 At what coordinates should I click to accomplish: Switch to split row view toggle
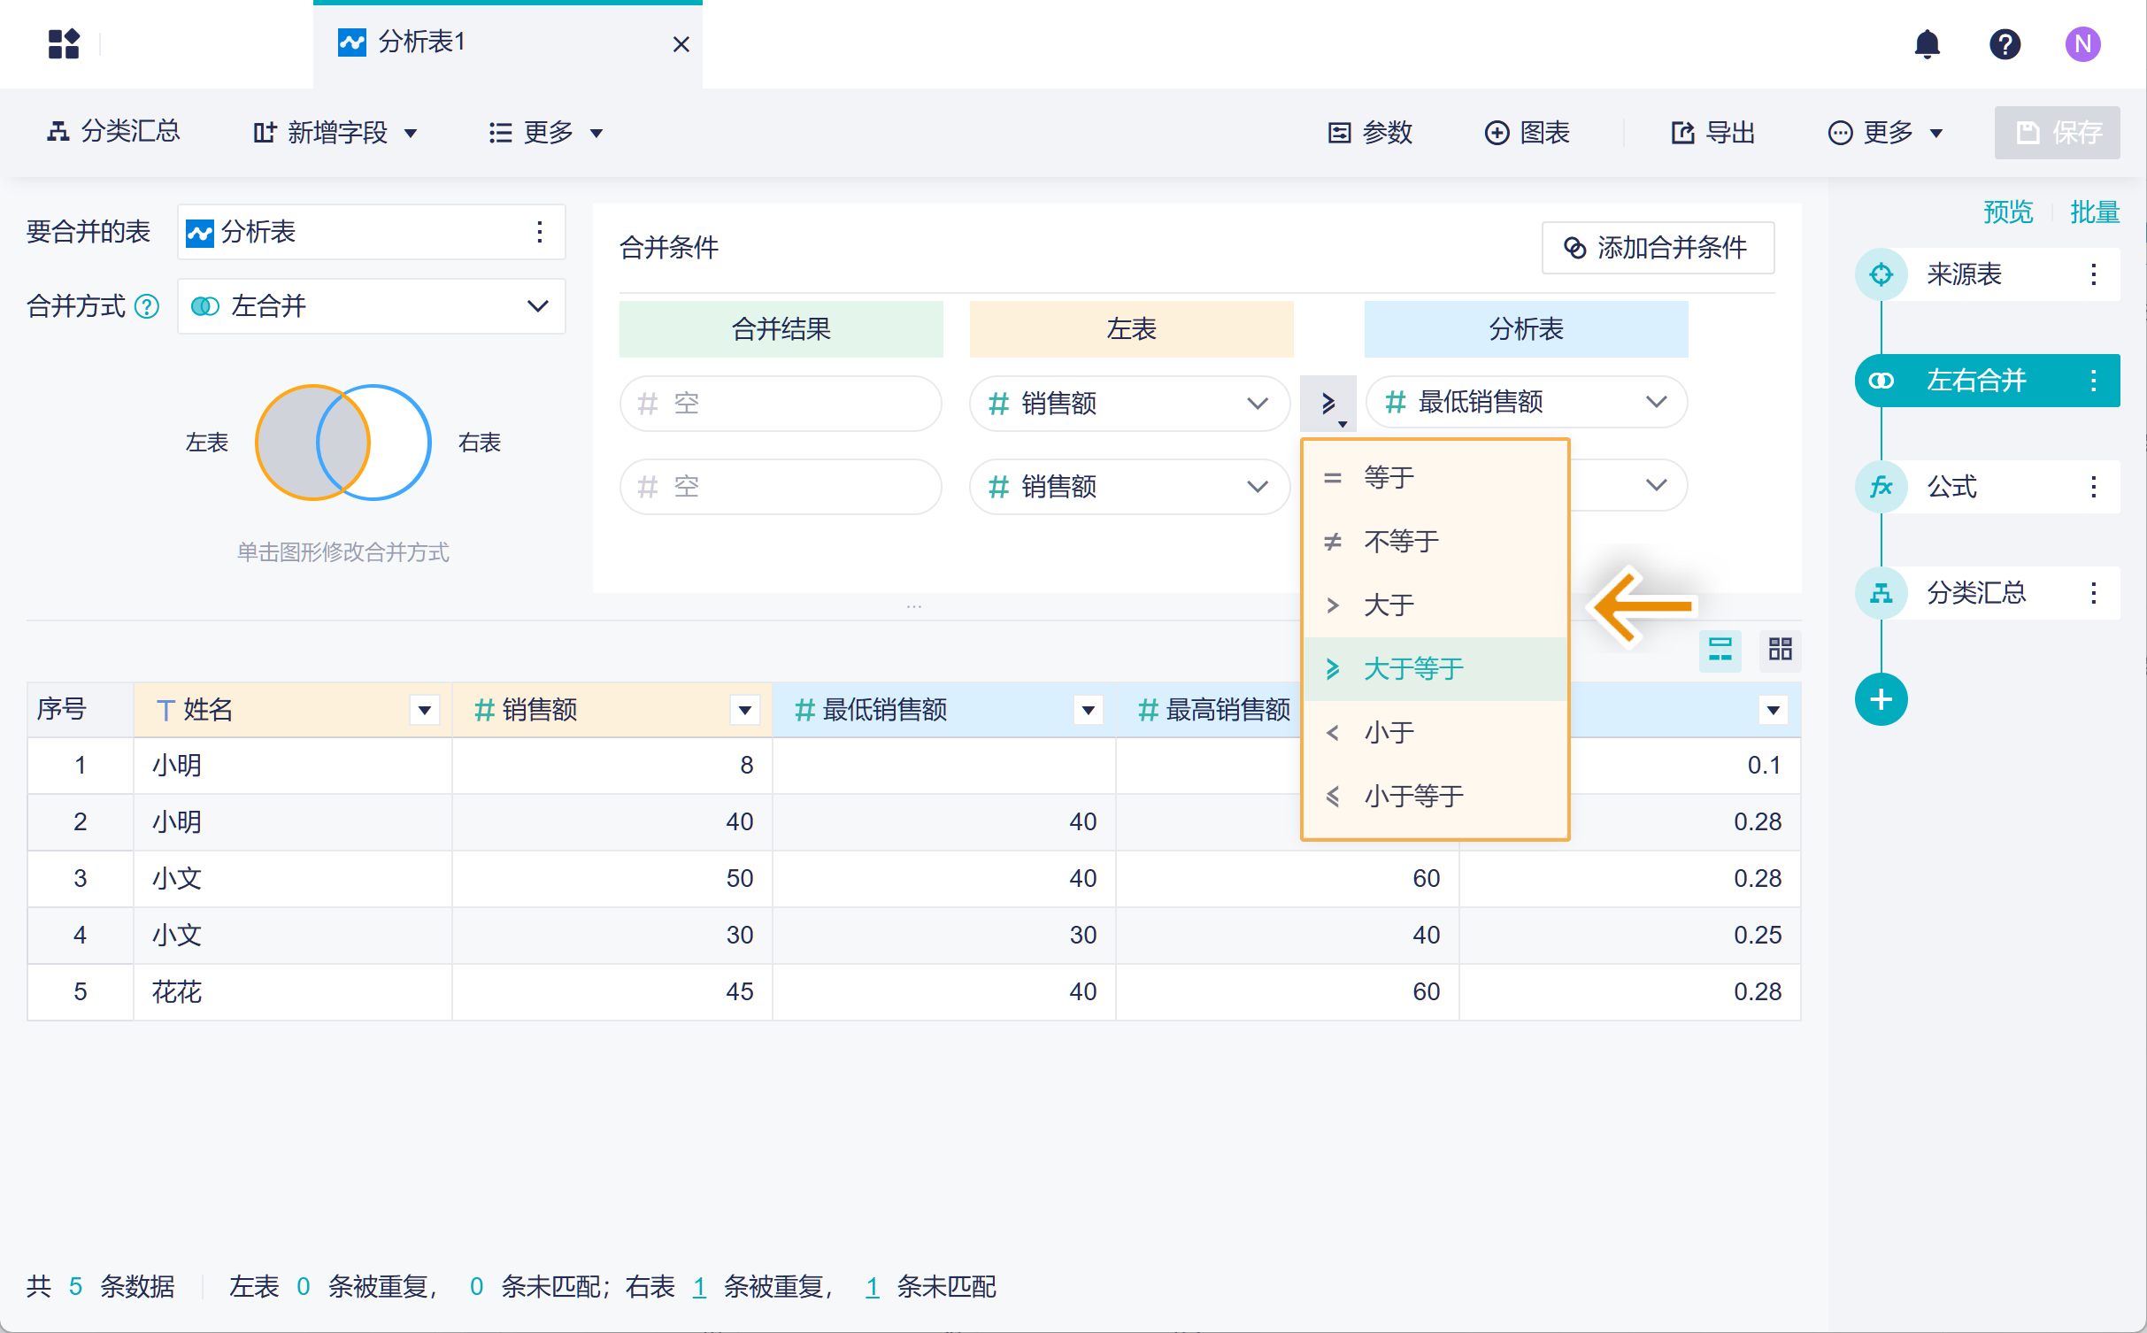(x=1720, y=650)
